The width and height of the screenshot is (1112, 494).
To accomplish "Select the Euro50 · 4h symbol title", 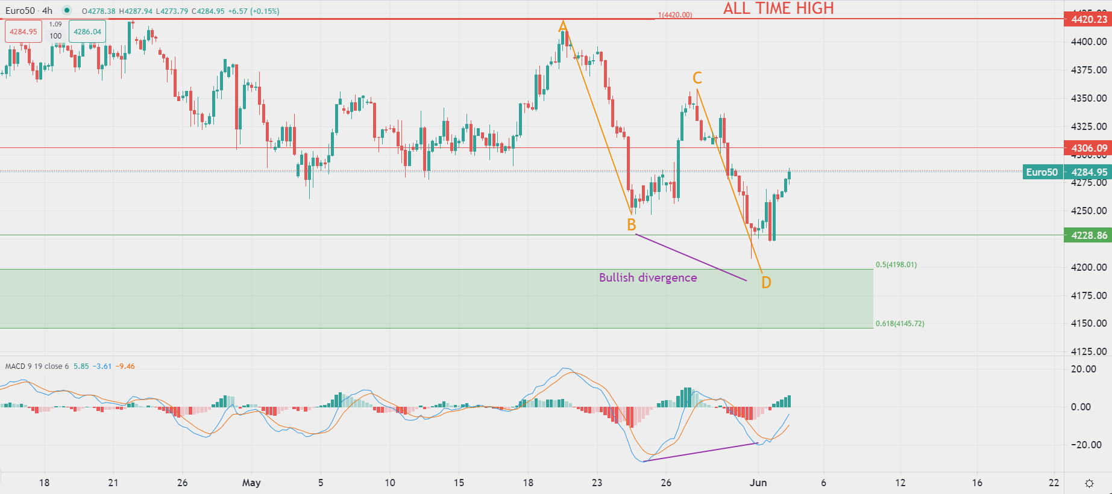I will tap(29, 11).
